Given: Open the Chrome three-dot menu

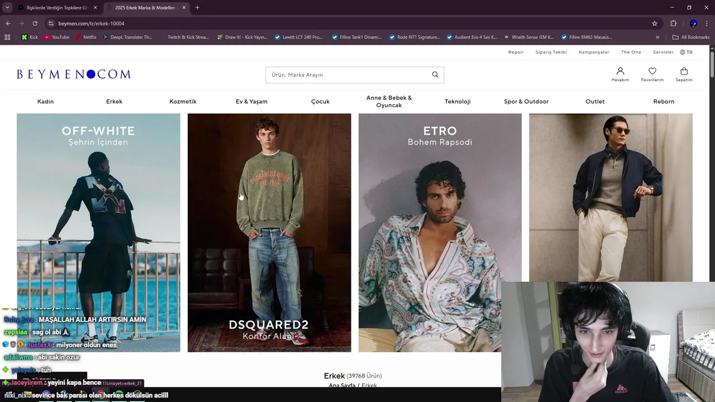Looking at the screenshot, I should pos(707,23).
